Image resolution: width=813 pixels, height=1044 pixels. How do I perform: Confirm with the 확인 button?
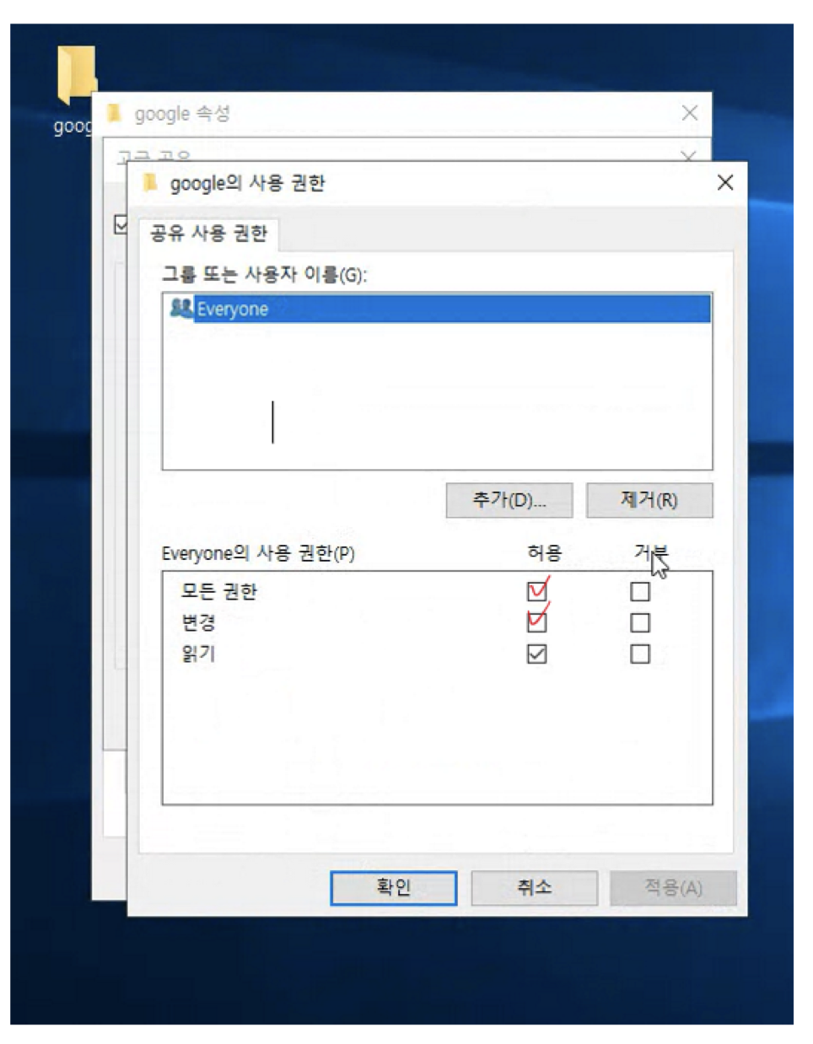[x=394, y=888]
